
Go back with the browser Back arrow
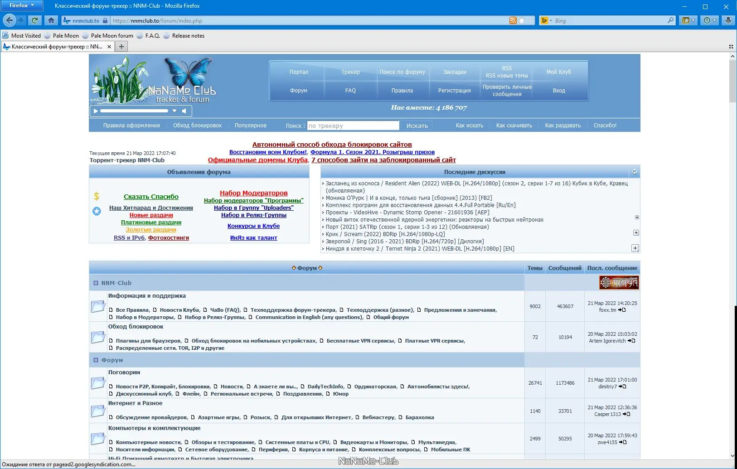(10, 20)
